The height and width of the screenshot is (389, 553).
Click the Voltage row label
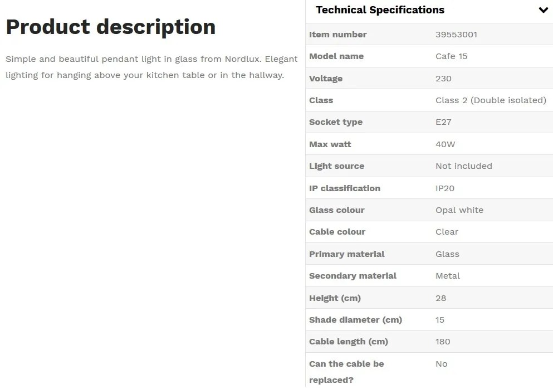(x=326, y=79)
